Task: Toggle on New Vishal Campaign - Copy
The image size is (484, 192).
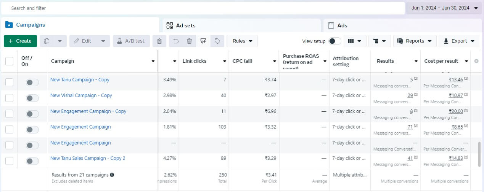Action: tap(32, 98)
